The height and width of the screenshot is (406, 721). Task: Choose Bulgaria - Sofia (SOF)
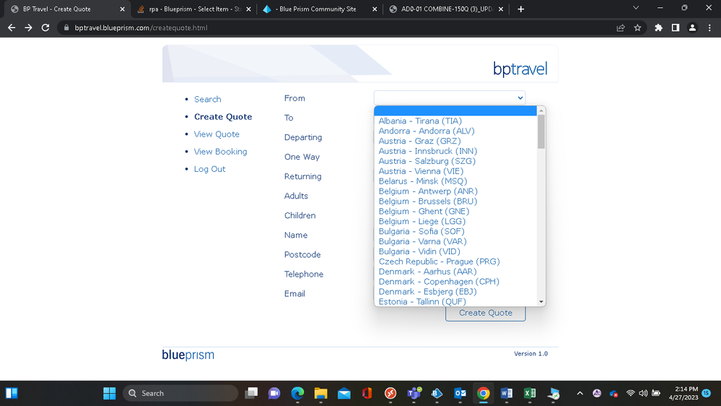tap(455, 232)
